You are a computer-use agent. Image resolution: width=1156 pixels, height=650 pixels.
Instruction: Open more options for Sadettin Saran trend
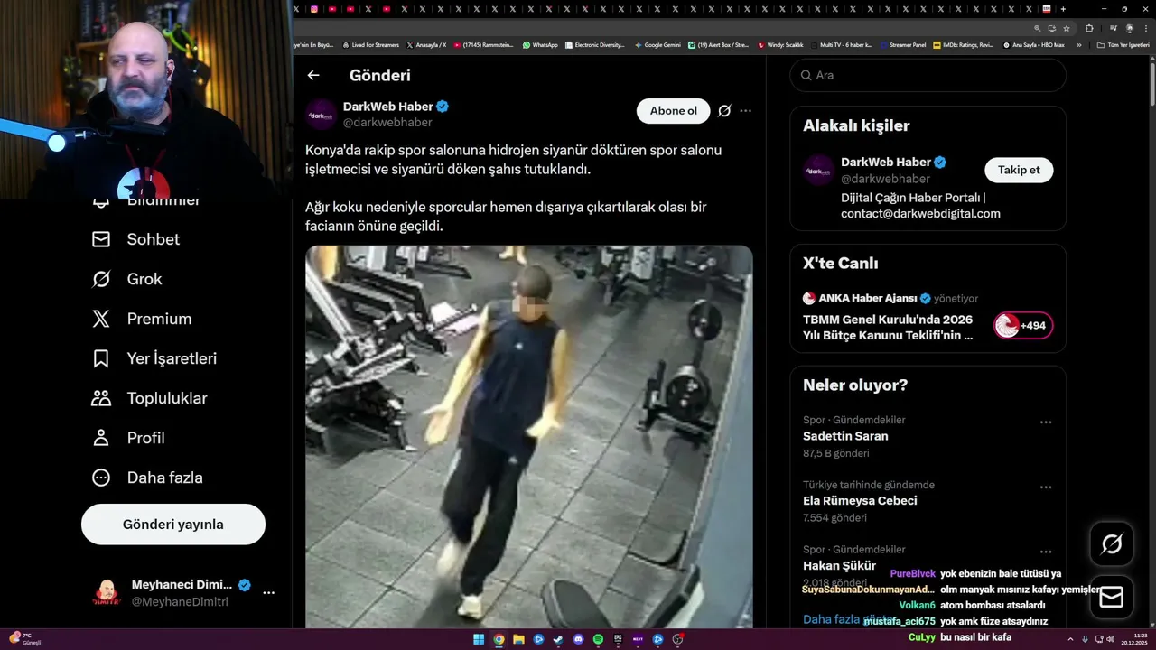point(1046,422)
